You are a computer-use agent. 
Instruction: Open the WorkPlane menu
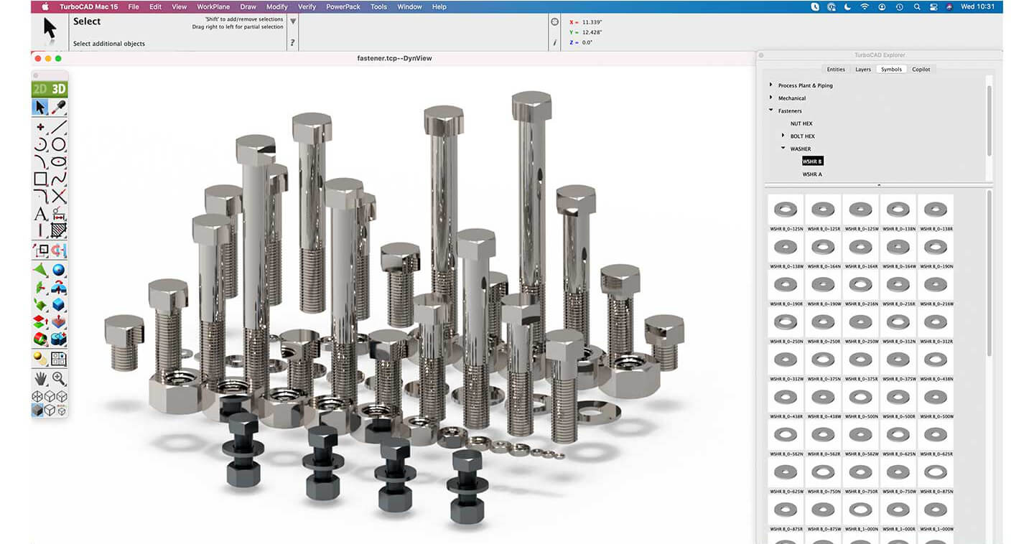213,6
